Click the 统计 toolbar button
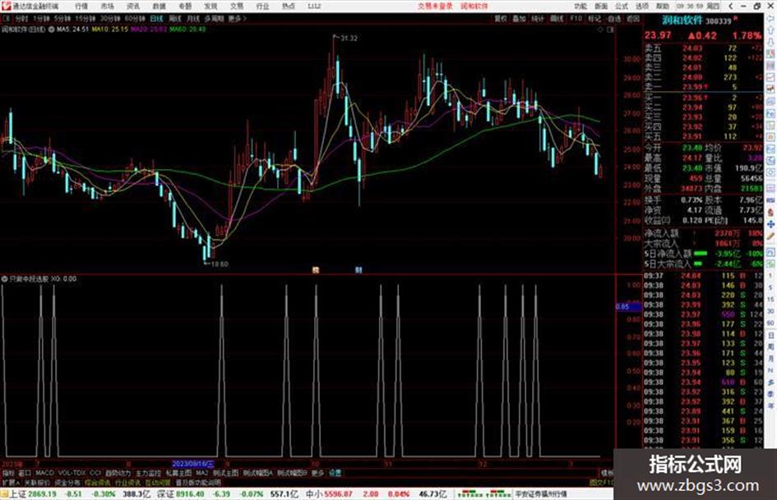Image resolution: width=777 pixels, height=500 pixels. coord(538,19)
